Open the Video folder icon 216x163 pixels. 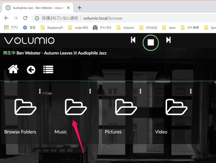pyautogui.click(x=176, y=107)
